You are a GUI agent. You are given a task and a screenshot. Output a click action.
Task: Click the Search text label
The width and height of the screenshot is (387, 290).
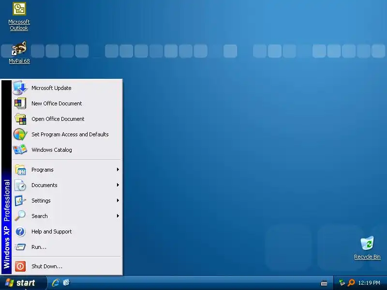click(40, 216)
